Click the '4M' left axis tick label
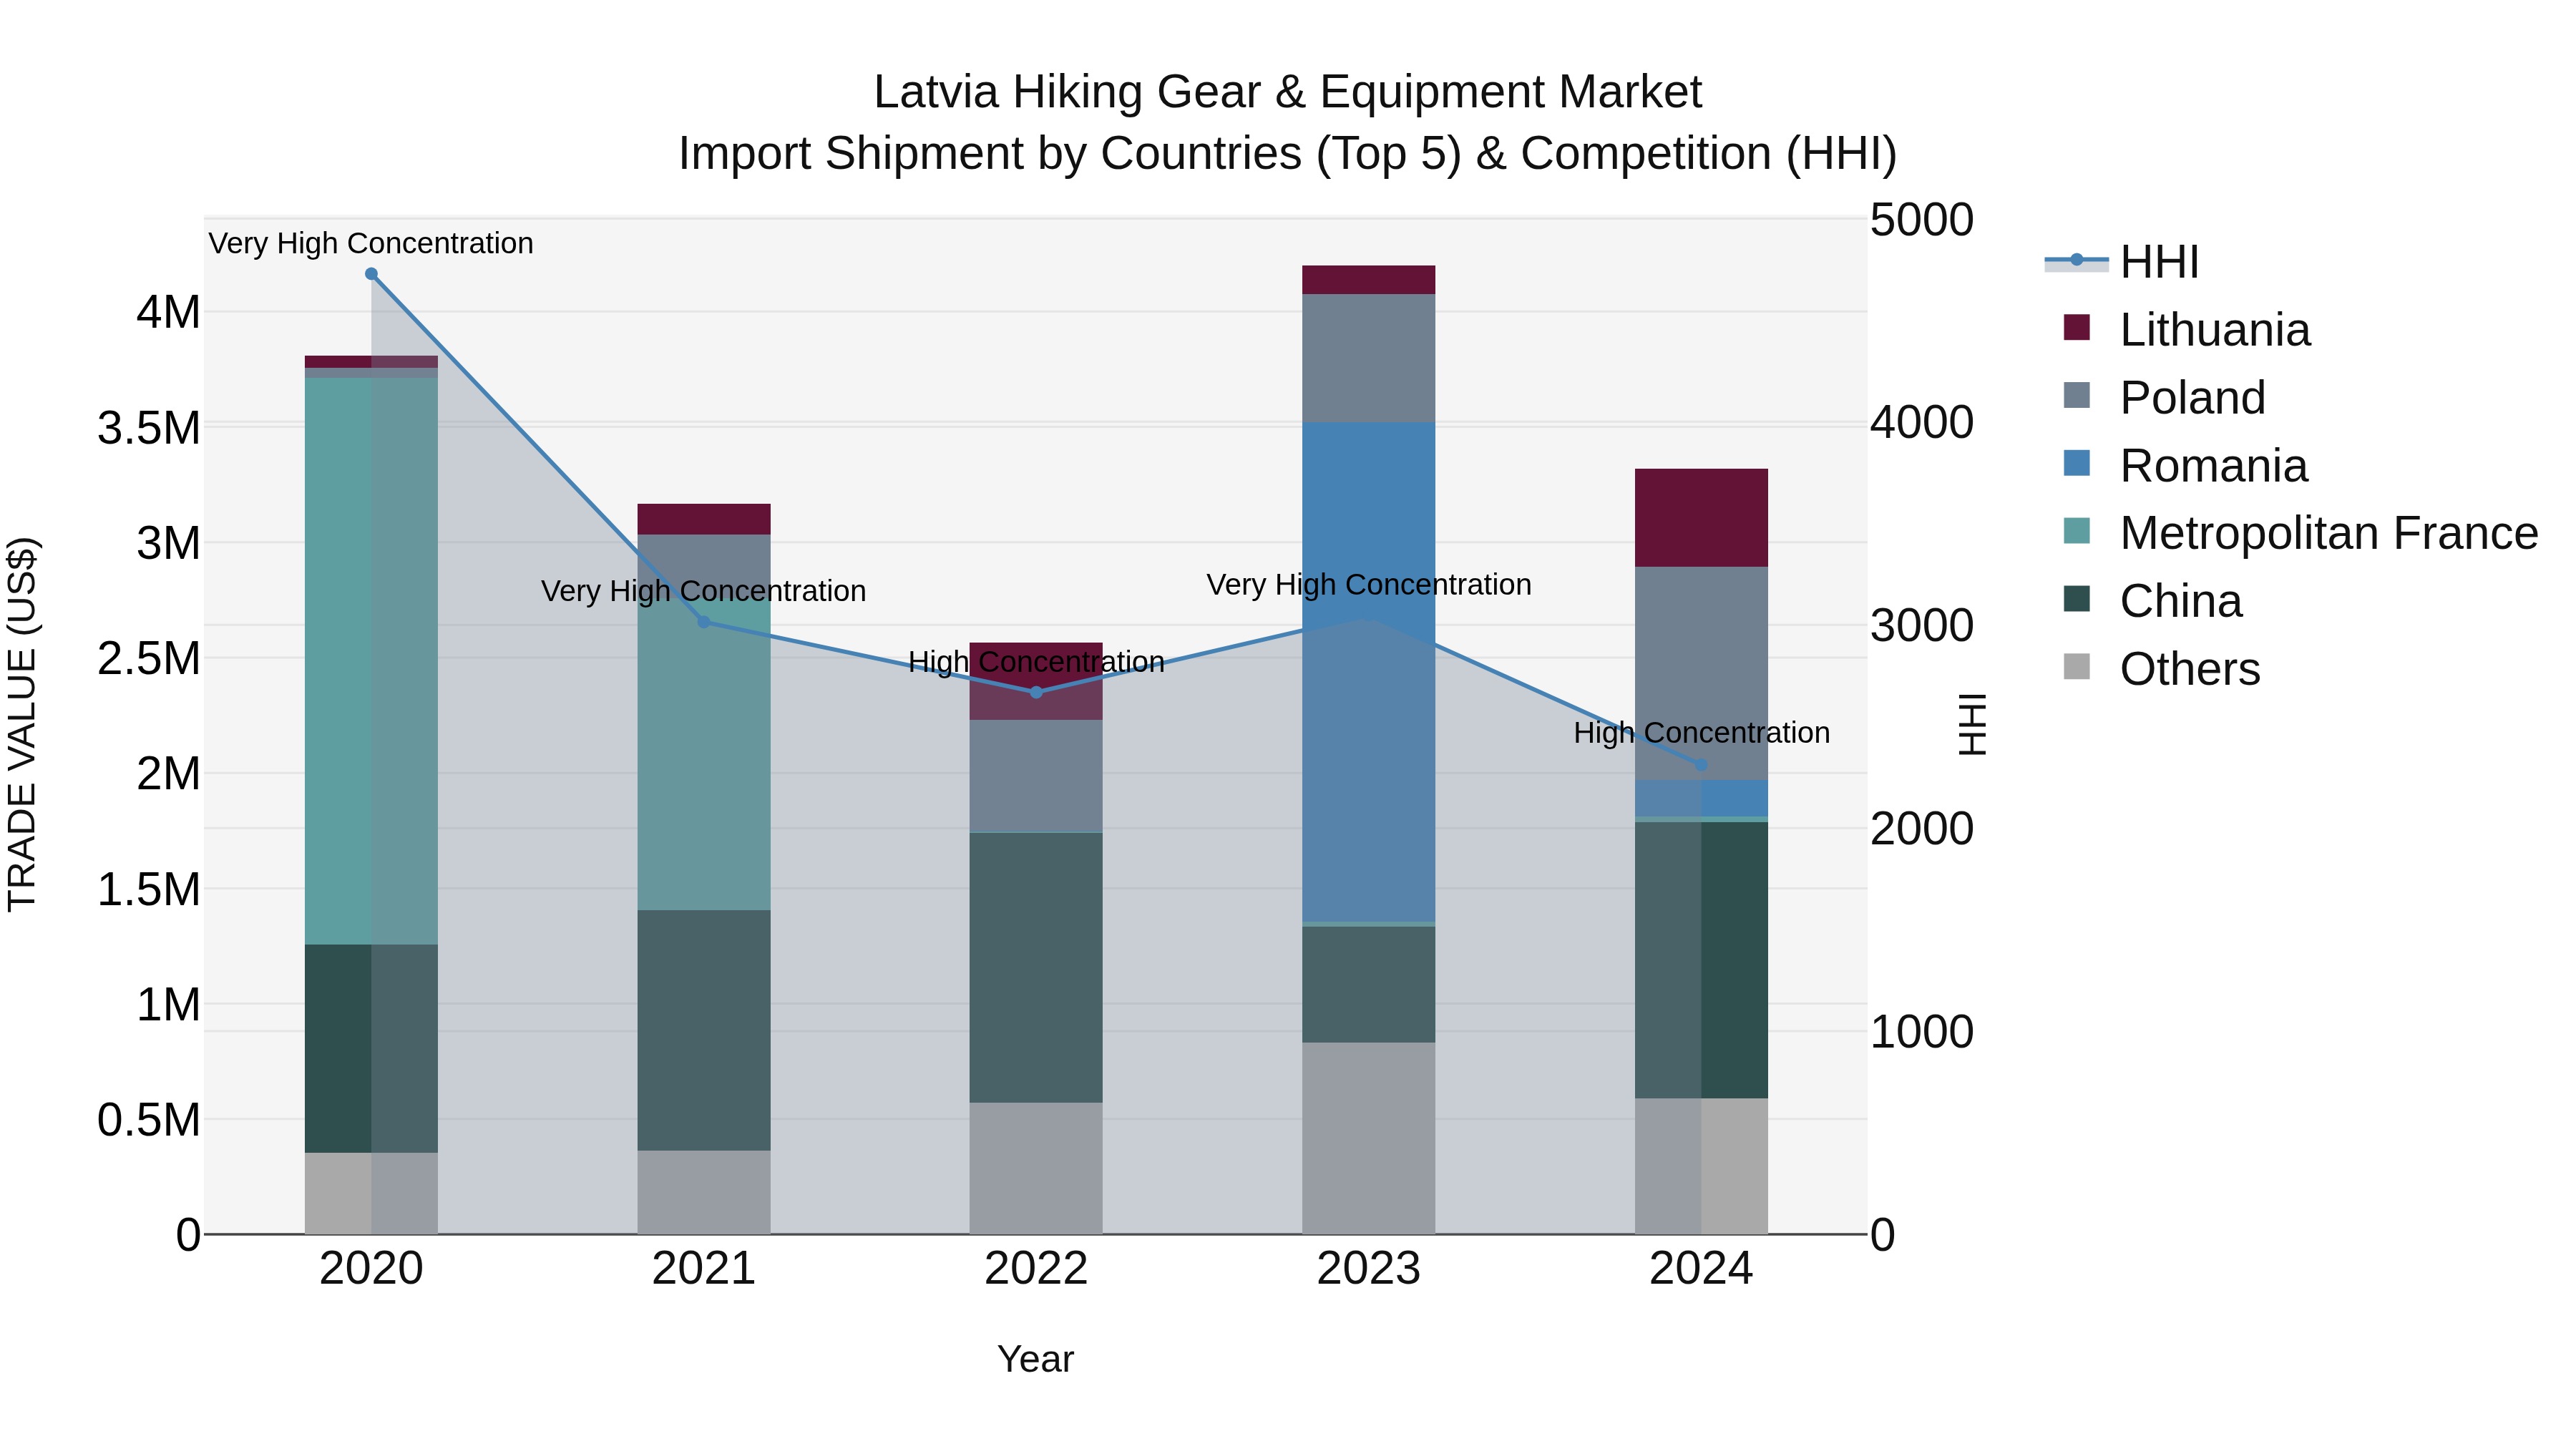The width and height of the screenshot is (2576, 1449). pos(168,313)
